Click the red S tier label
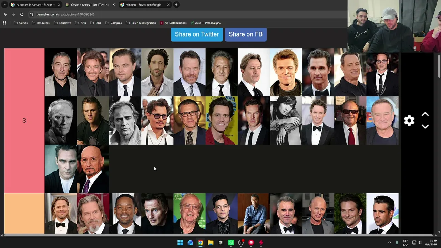Screen dimensions: 441x248 [x=24, y=121]
